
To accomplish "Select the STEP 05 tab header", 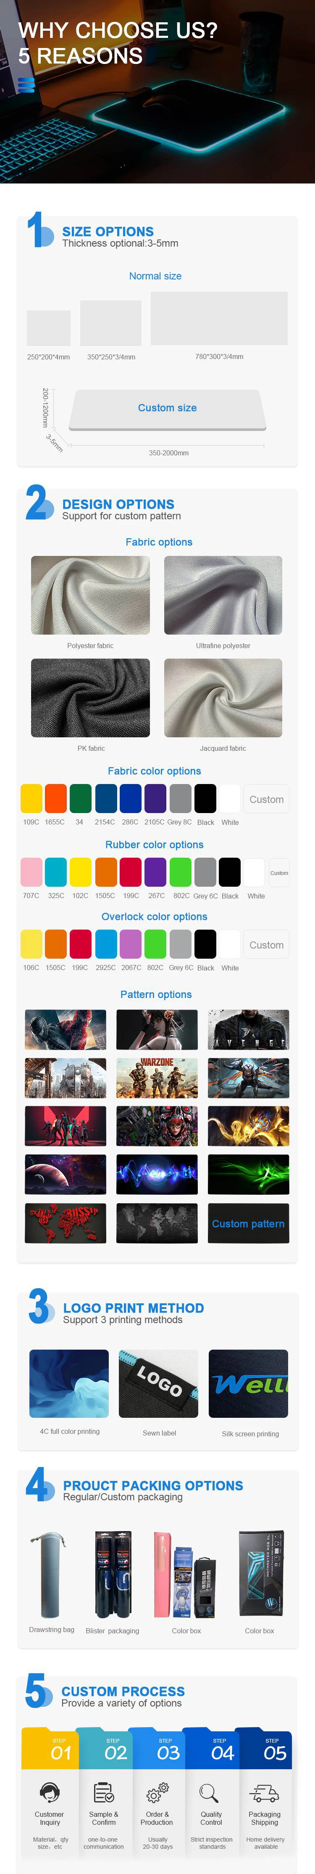I will pyautogui.click(x=265, y=1748).
